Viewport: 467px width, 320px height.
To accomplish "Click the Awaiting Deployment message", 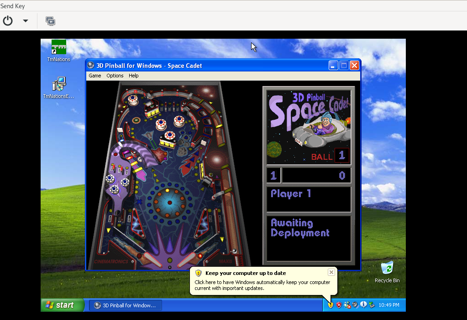I will (x=300, y=228).
